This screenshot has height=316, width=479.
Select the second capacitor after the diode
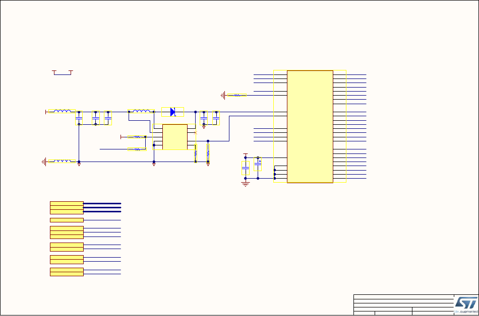click(216, 118)
